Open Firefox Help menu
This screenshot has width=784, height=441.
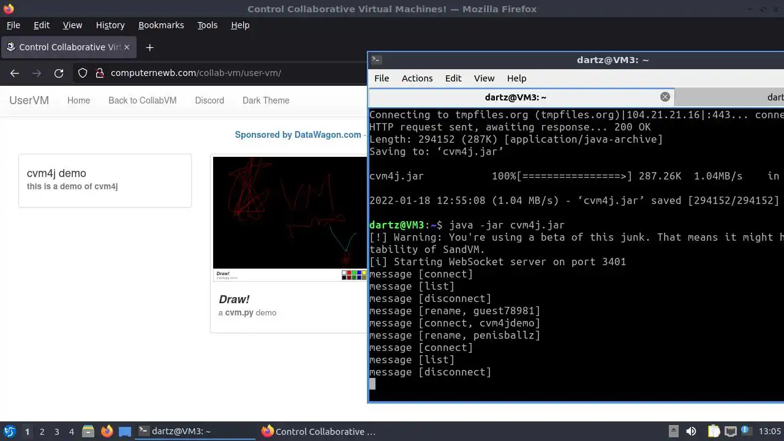(240, 25)
